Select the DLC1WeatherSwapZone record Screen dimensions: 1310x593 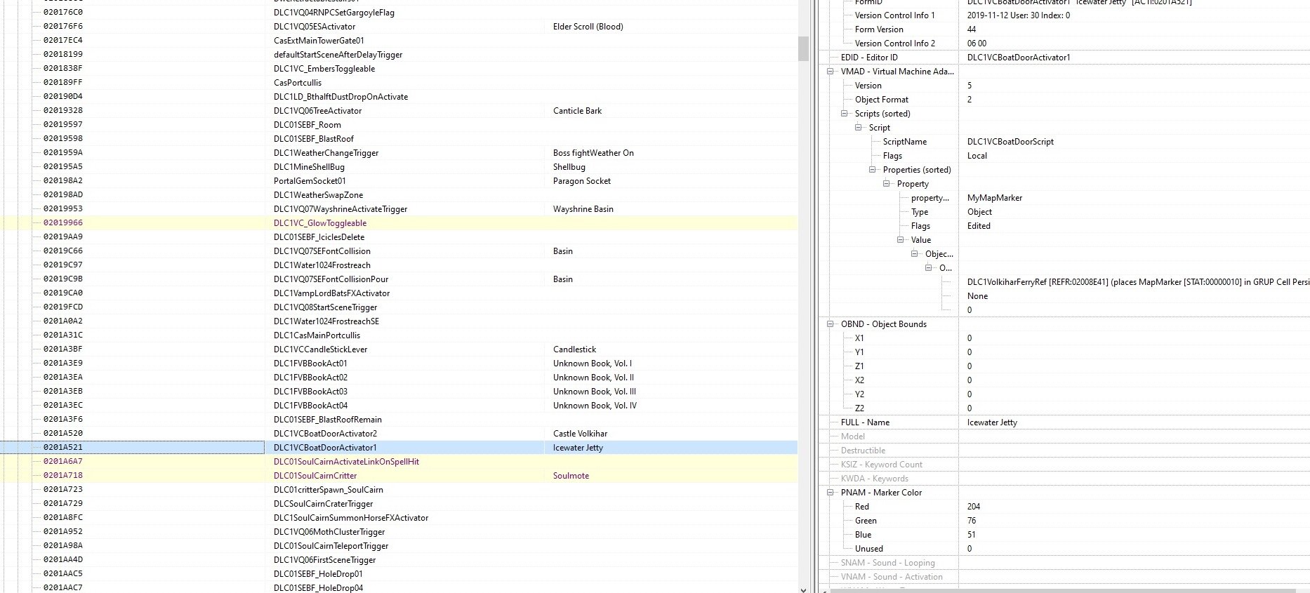click(399, 195)
